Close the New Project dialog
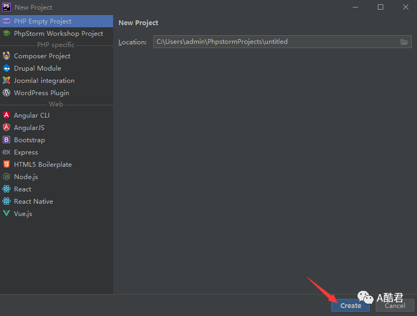The height and width of the screenshot is (316, 417). point(406,7)
